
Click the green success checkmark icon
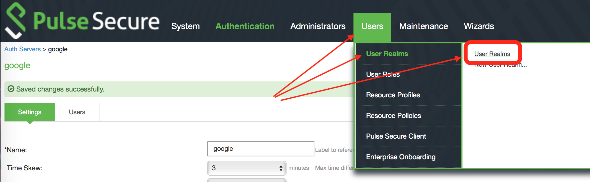pyautogui.click(x=11, y=89)
